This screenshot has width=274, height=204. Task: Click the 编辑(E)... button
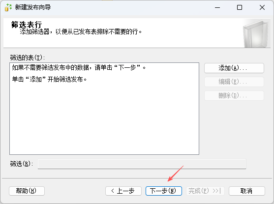pos(234,82)
